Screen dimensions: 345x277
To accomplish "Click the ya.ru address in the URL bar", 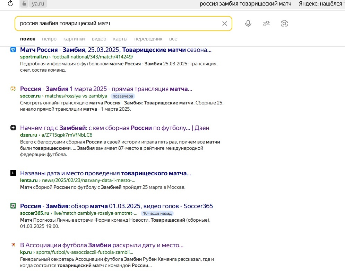I will pyautogui.click(x=38, y=4).
